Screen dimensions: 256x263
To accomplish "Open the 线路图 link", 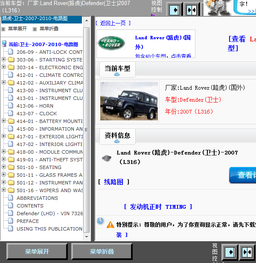I will point(113,182).
